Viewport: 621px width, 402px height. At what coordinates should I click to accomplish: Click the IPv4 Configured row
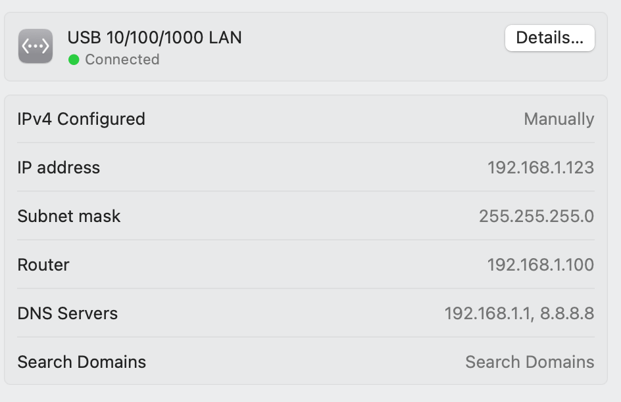[306, 119]
